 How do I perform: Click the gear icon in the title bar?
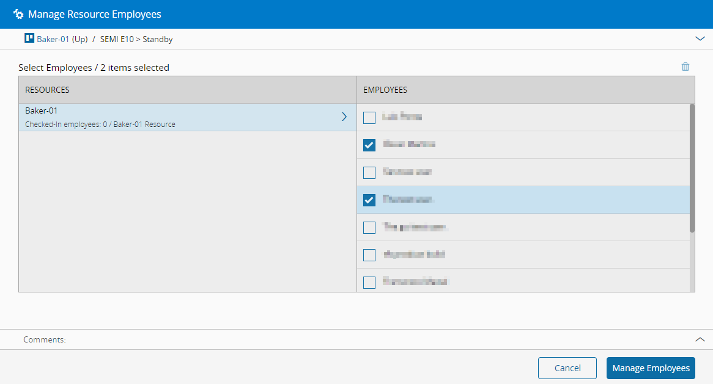pos(18,14)
